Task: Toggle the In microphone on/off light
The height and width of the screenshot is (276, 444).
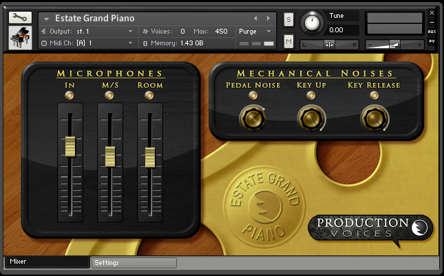Action: click(70, 95)
